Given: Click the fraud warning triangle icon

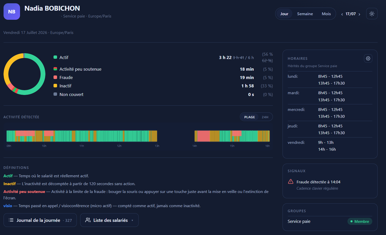Looking at the screenshot, I should pyautogui.click(x=291, y=182).
